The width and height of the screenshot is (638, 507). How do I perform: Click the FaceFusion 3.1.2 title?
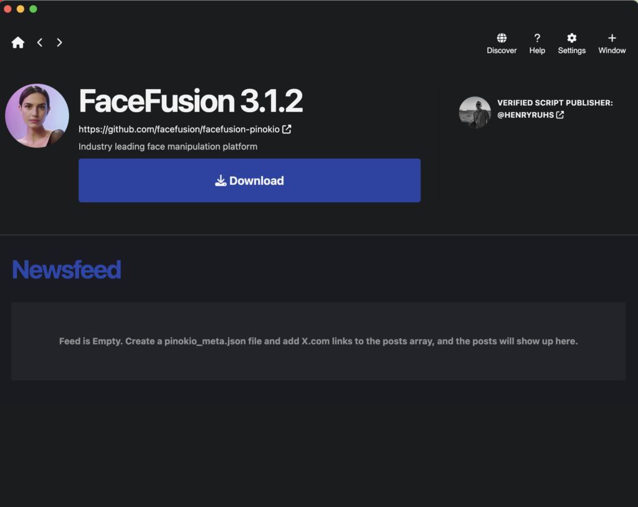point(191,101)
